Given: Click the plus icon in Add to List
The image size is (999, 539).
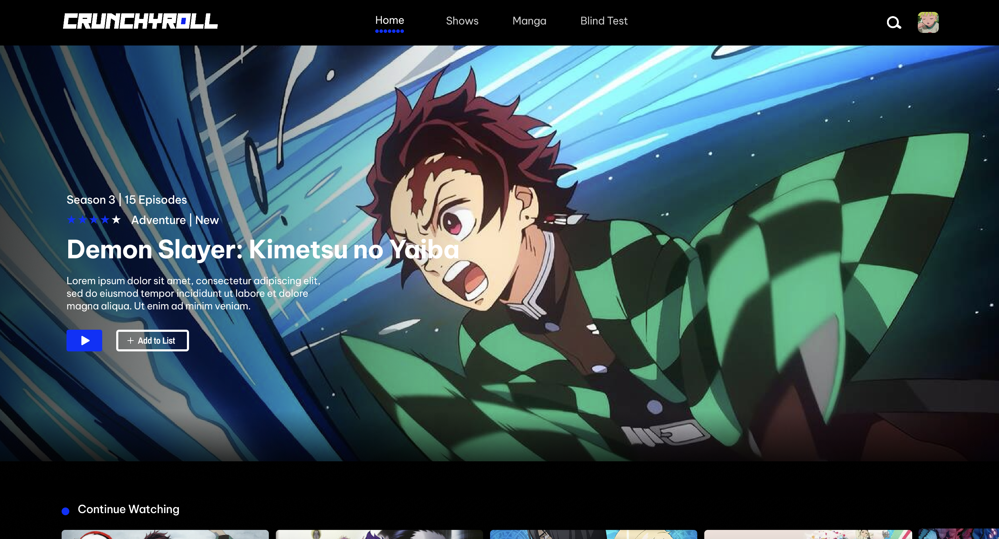Looking at the screenshot, I should [131, 341].
